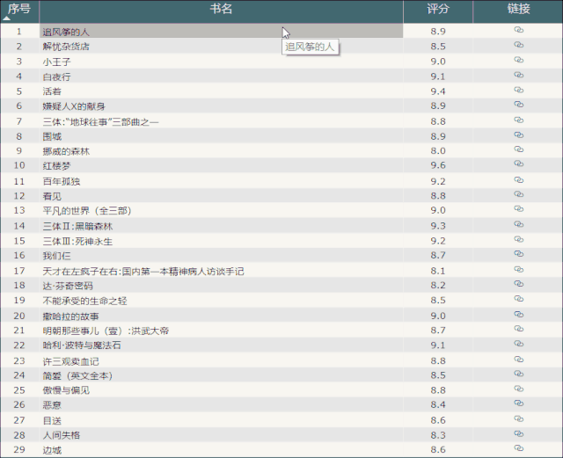The width and height of the screenshot is (563, 458).
Task: Select the book title 白夜行
Action: click(x=56, y=76)
